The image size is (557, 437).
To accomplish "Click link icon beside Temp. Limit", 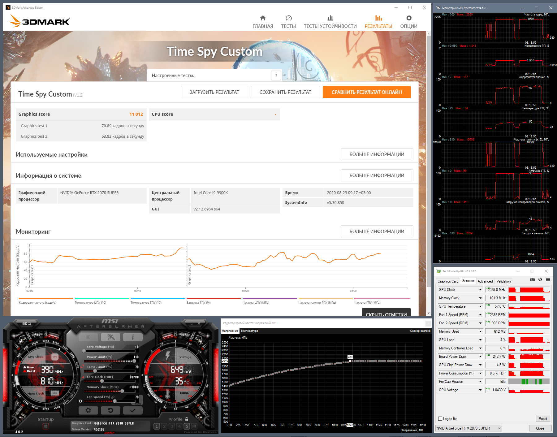I will [x=83, y=367].
